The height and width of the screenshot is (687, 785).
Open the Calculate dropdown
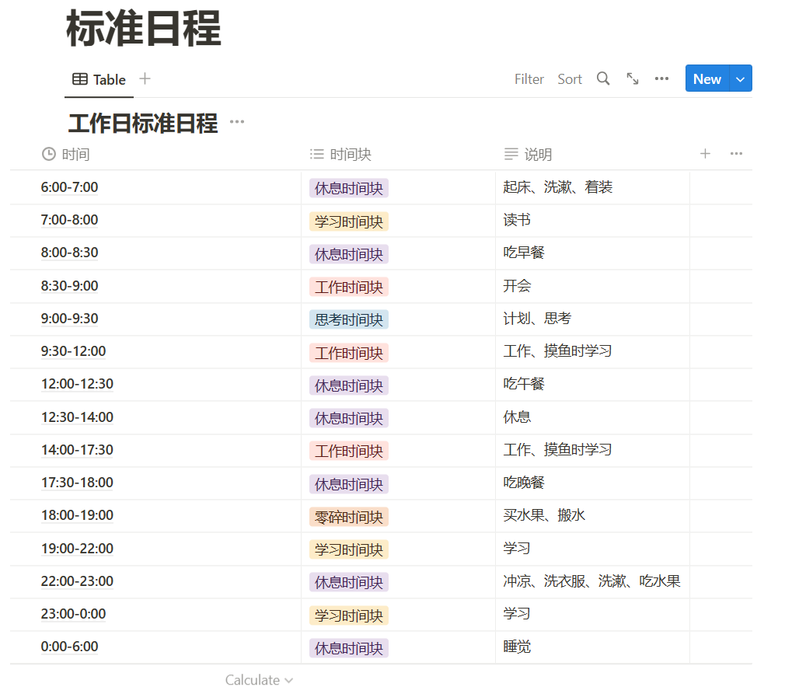coord(259,679)
